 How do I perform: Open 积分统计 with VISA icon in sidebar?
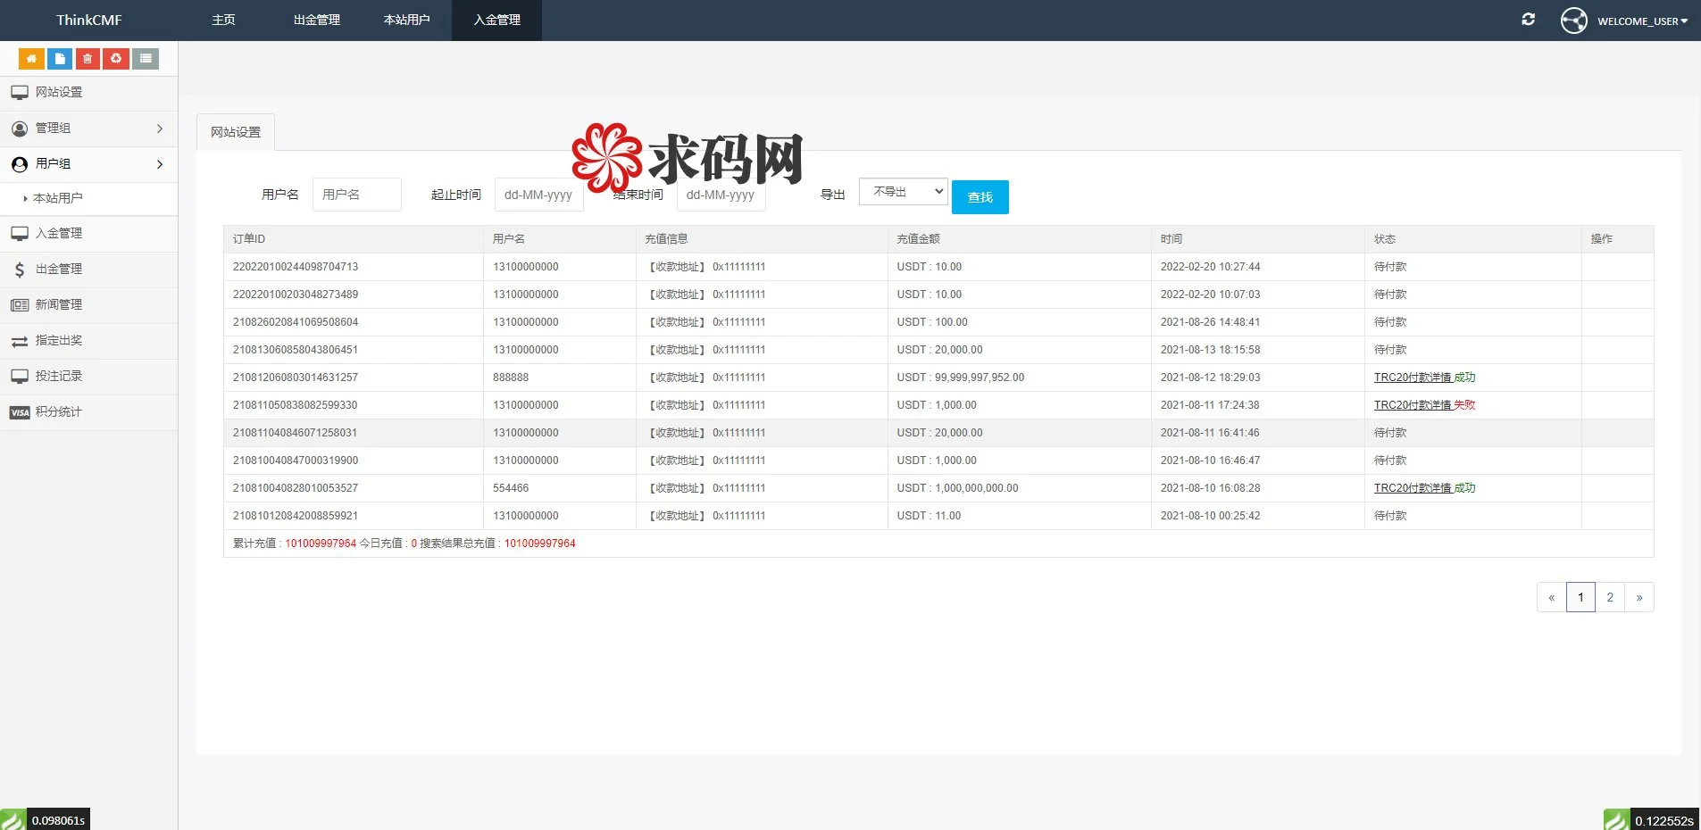pos(59,411)
